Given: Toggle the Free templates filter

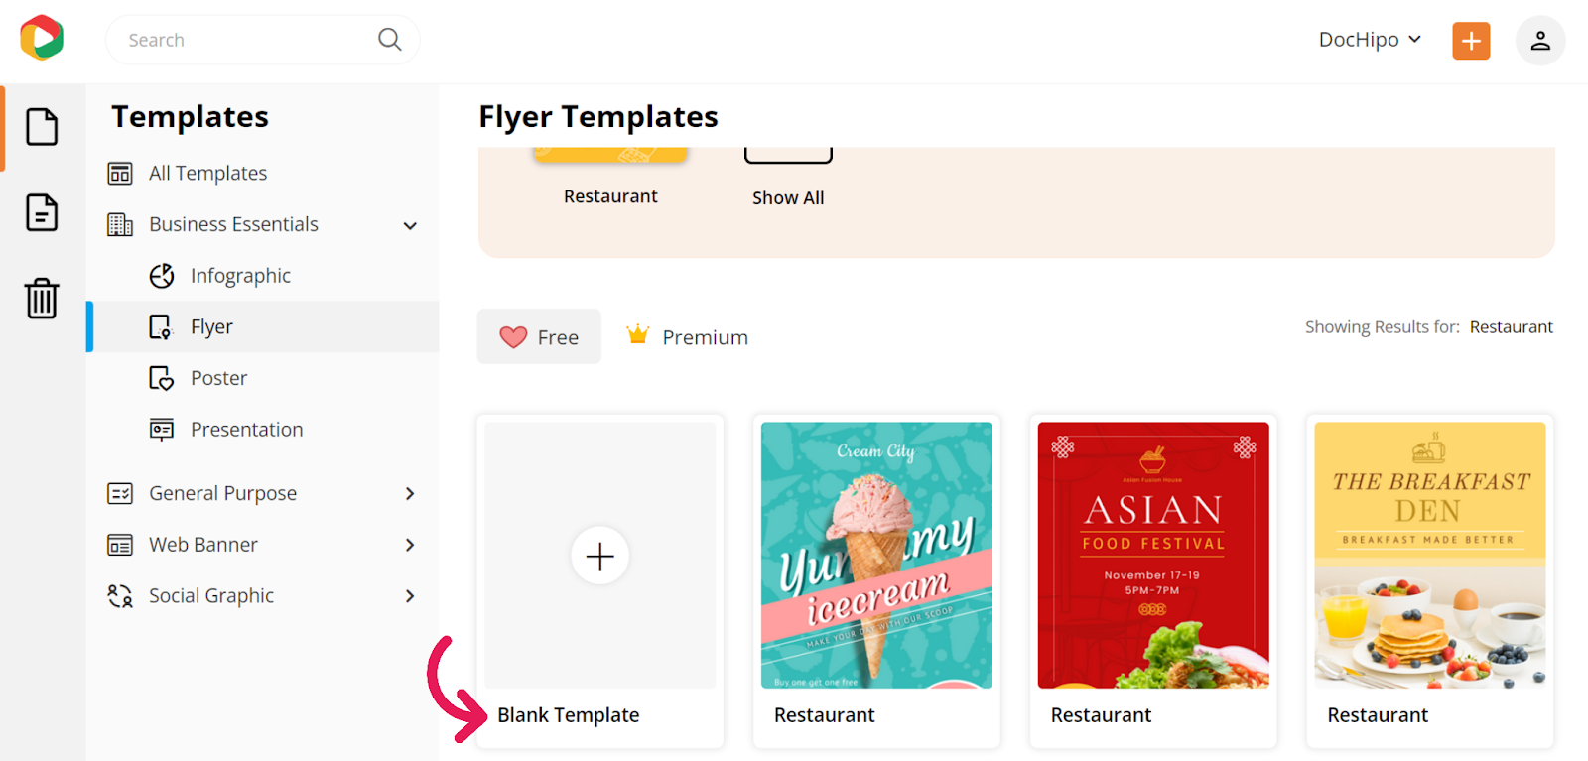Looking at the screenshot, I should coord(539,337).
